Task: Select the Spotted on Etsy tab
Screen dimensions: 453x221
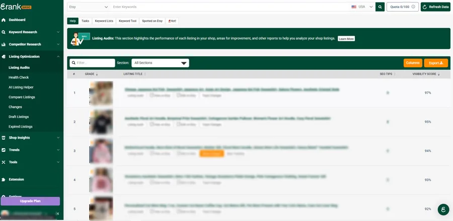Action: point(152,21)
